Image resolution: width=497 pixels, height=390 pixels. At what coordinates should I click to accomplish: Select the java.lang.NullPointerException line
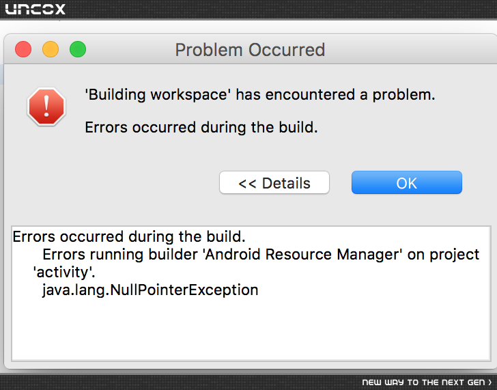point(150,290)
